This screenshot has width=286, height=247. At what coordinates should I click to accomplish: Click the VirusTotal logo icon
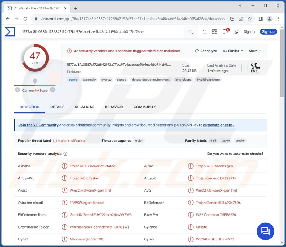(x=10, y=32)
